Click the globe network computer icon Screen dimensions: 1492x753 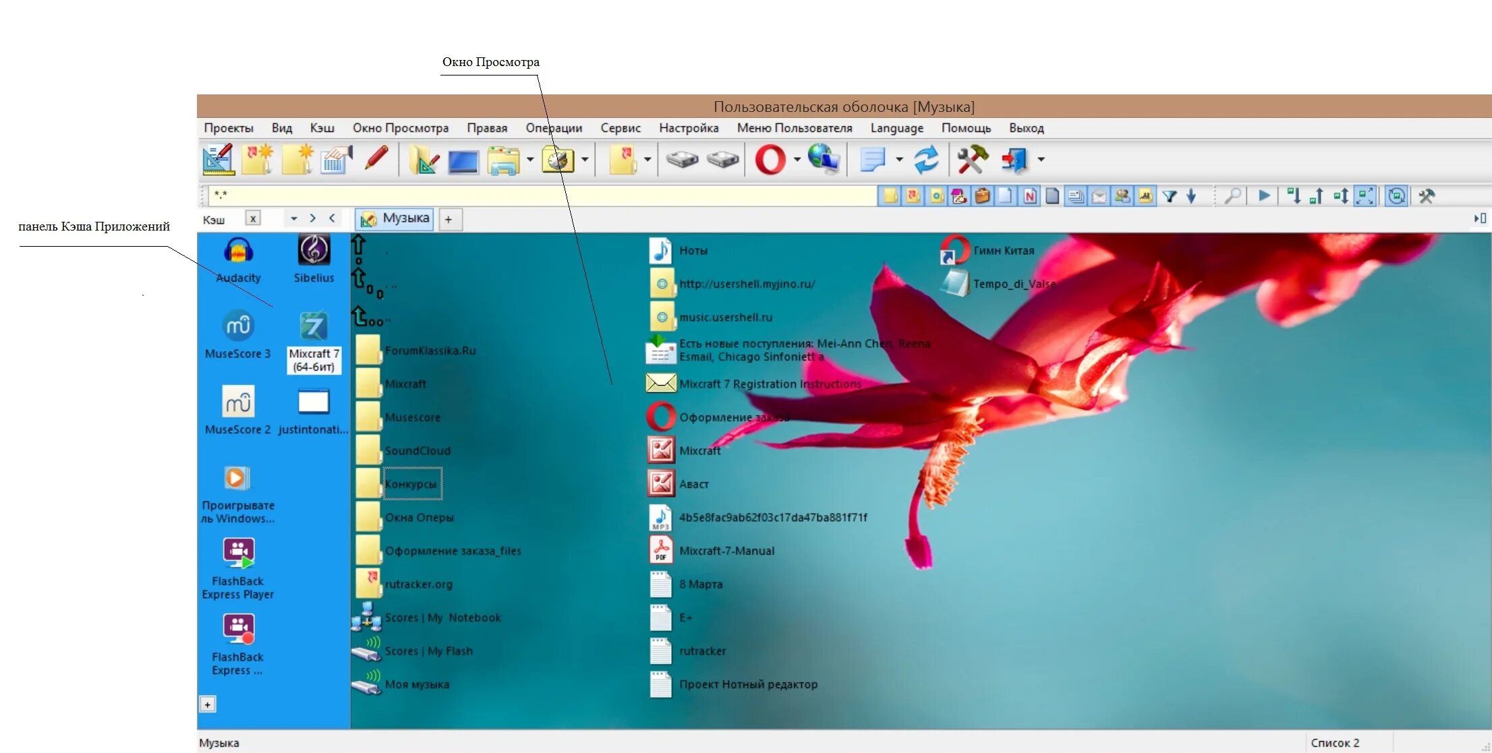click(x=824, y=160)
